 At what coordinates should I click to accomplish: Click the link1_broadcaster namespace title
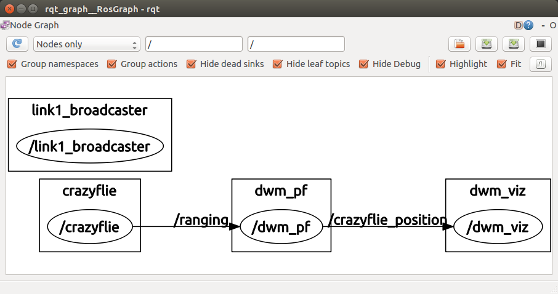90,110
